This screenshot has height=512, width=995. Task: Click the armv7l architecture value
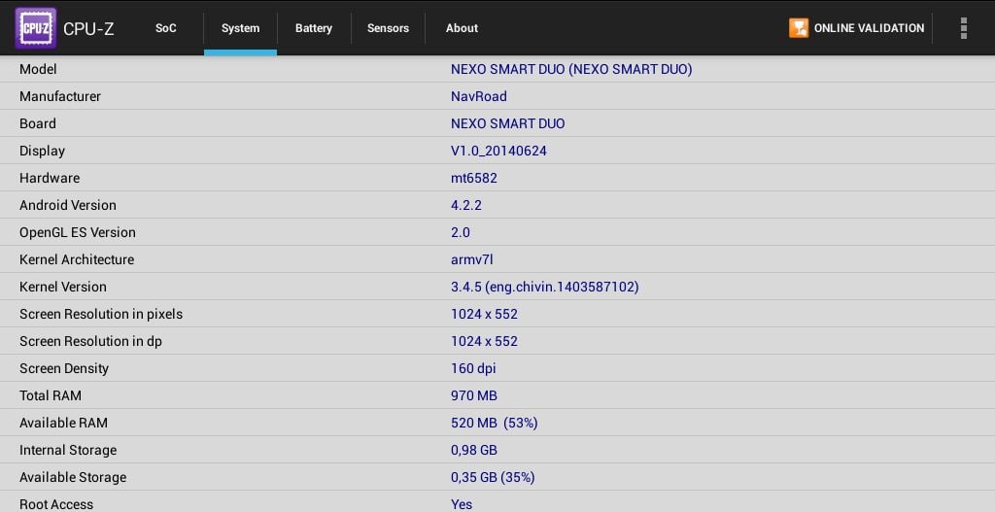point(471,259)
